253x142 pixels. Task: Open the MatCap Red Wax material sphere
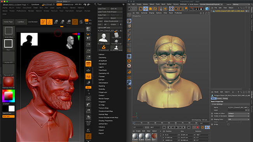point(9,82)
